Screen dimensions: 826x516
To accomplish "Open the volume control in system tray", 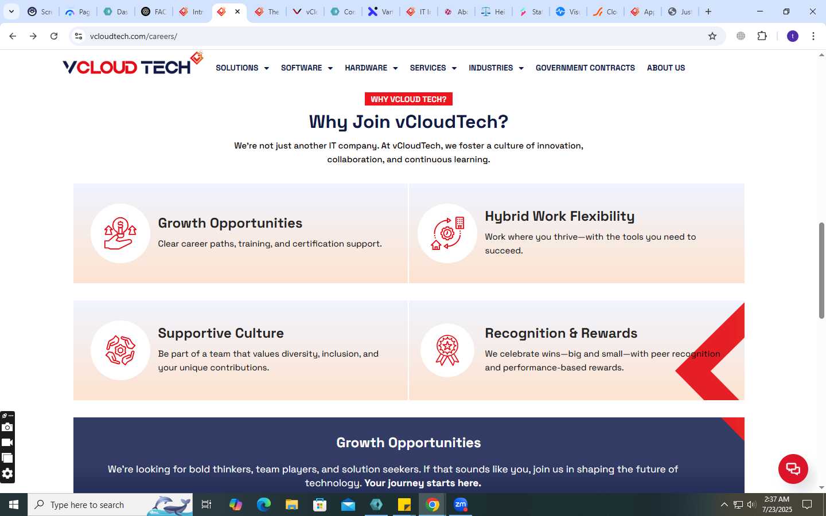I will coord(751,505).
